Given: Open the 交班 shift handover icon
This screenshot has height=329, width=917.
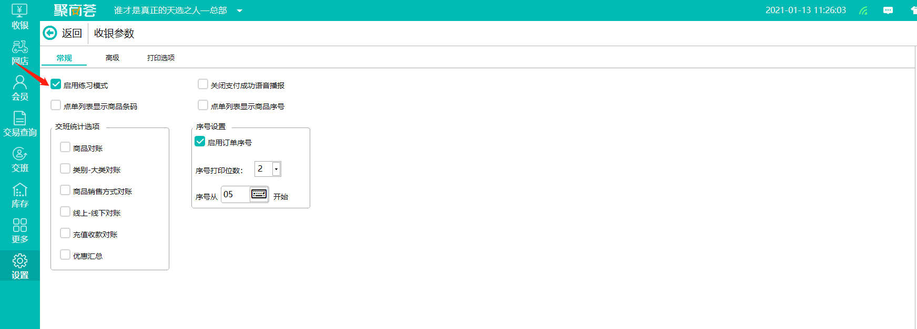Looking at the screenshot, I should (19, 160).
